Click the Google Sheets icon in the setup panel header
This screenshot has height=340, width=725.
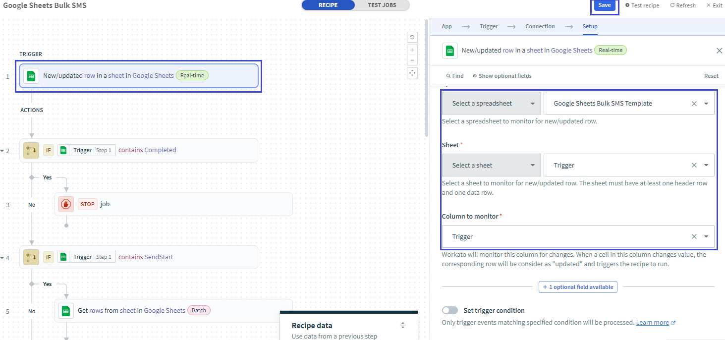click(x=450, y=51)
